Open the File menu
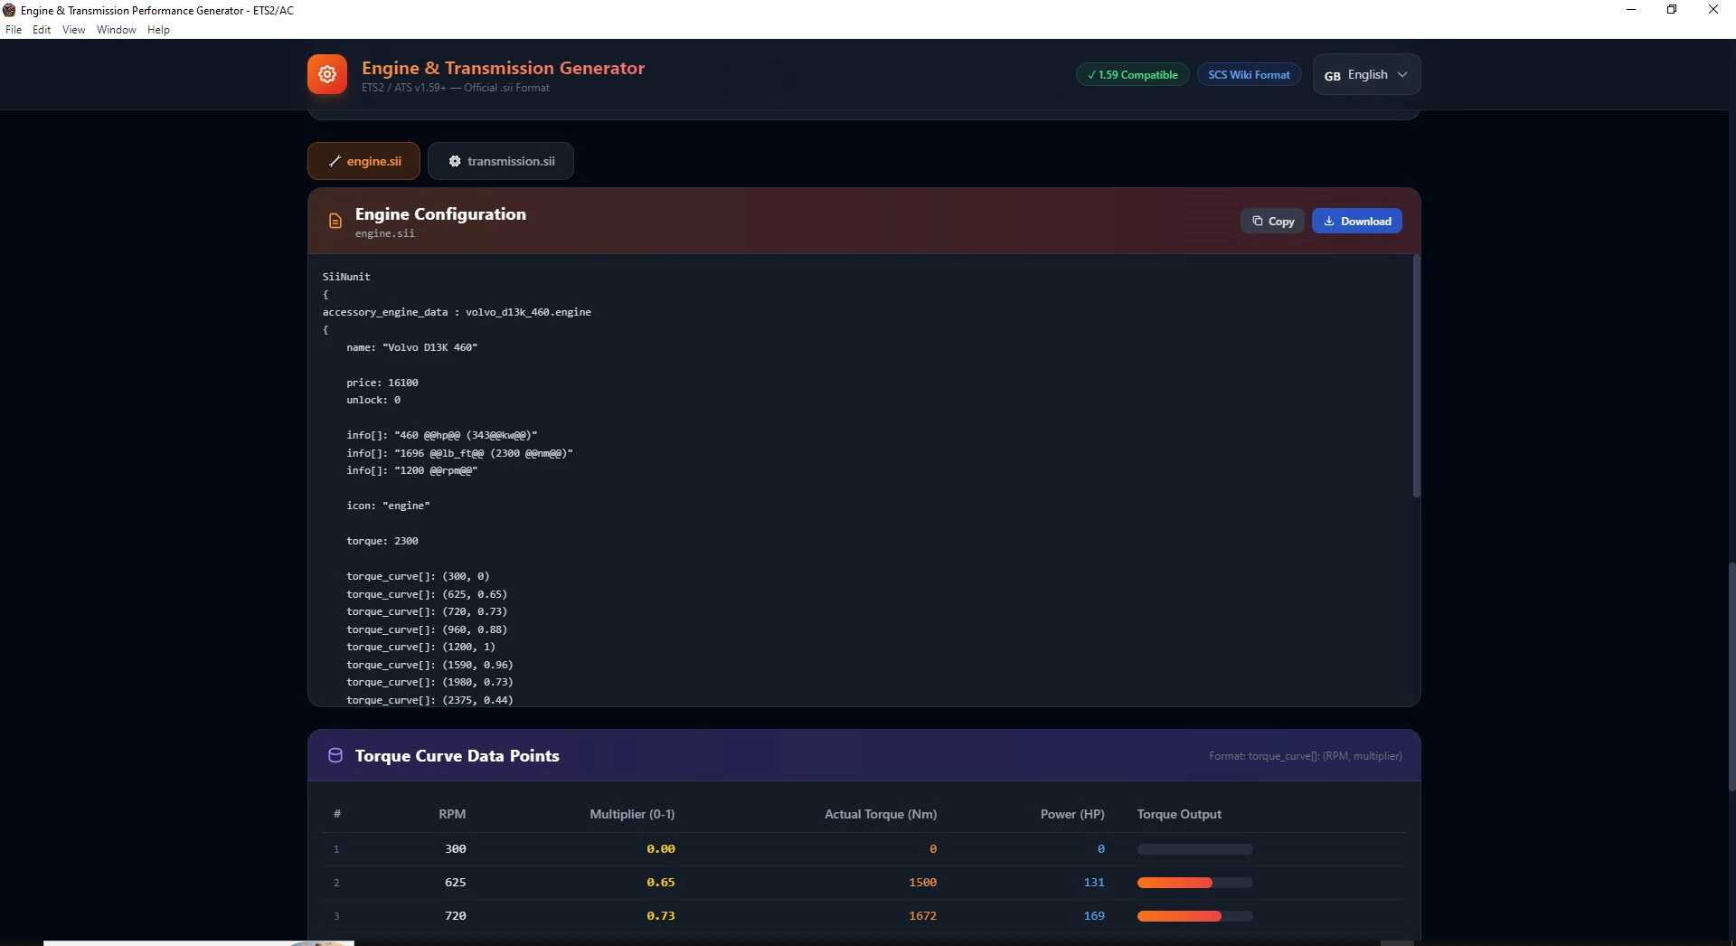This screenshot has height=946, width=1736. point(14,30)
